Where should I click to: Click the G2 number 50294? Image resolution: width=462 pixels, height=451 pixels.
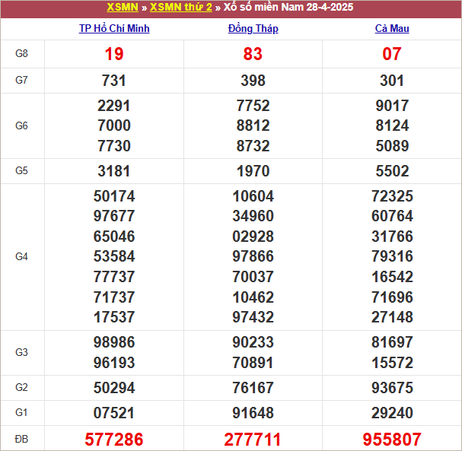pos(114,388)
